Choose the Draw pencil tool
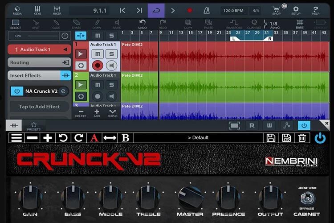 coord(97,24)
